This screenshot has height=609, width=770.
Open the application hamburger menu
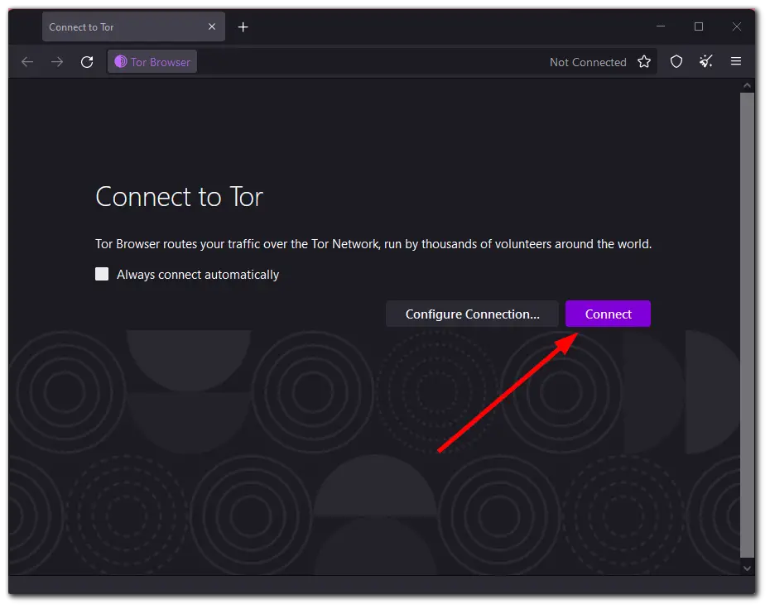(736, 61)
